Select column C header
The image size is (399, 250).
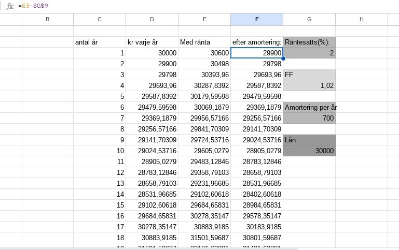[x=100, y=19]
